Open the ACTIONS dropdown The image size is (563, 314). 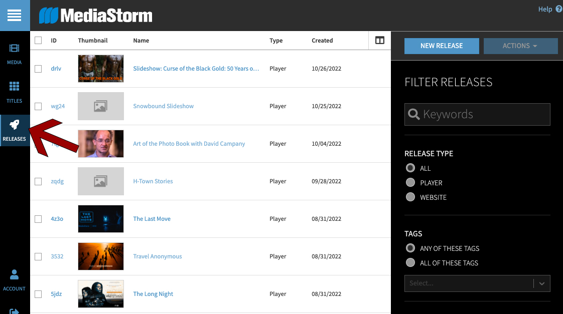coord(520,46)
